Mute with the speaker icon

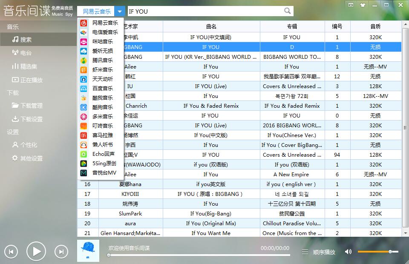pyautogui.click(x=348, y=252)
